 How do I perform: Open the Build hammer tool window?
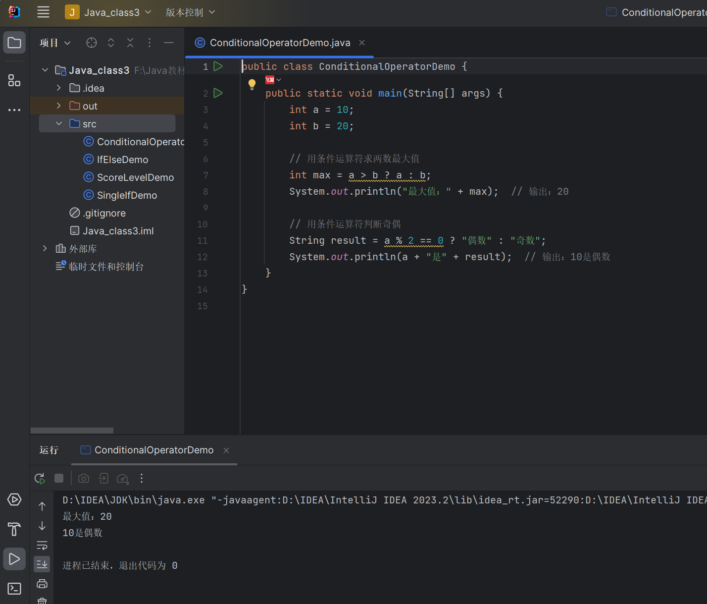pos(14,529)
